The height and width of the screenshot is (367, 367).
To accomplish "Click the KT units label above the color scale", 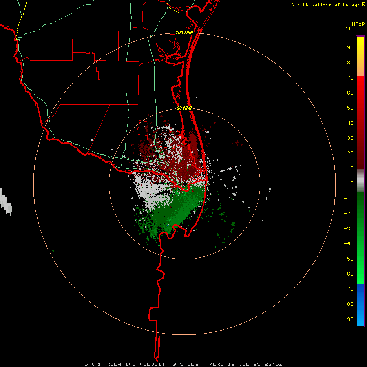I will (348, 28).
